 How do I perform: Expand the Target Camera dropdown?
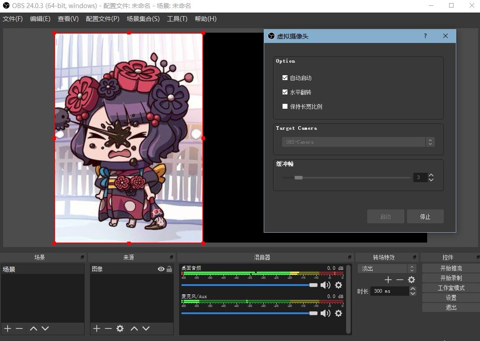click(x=430, y=142)
